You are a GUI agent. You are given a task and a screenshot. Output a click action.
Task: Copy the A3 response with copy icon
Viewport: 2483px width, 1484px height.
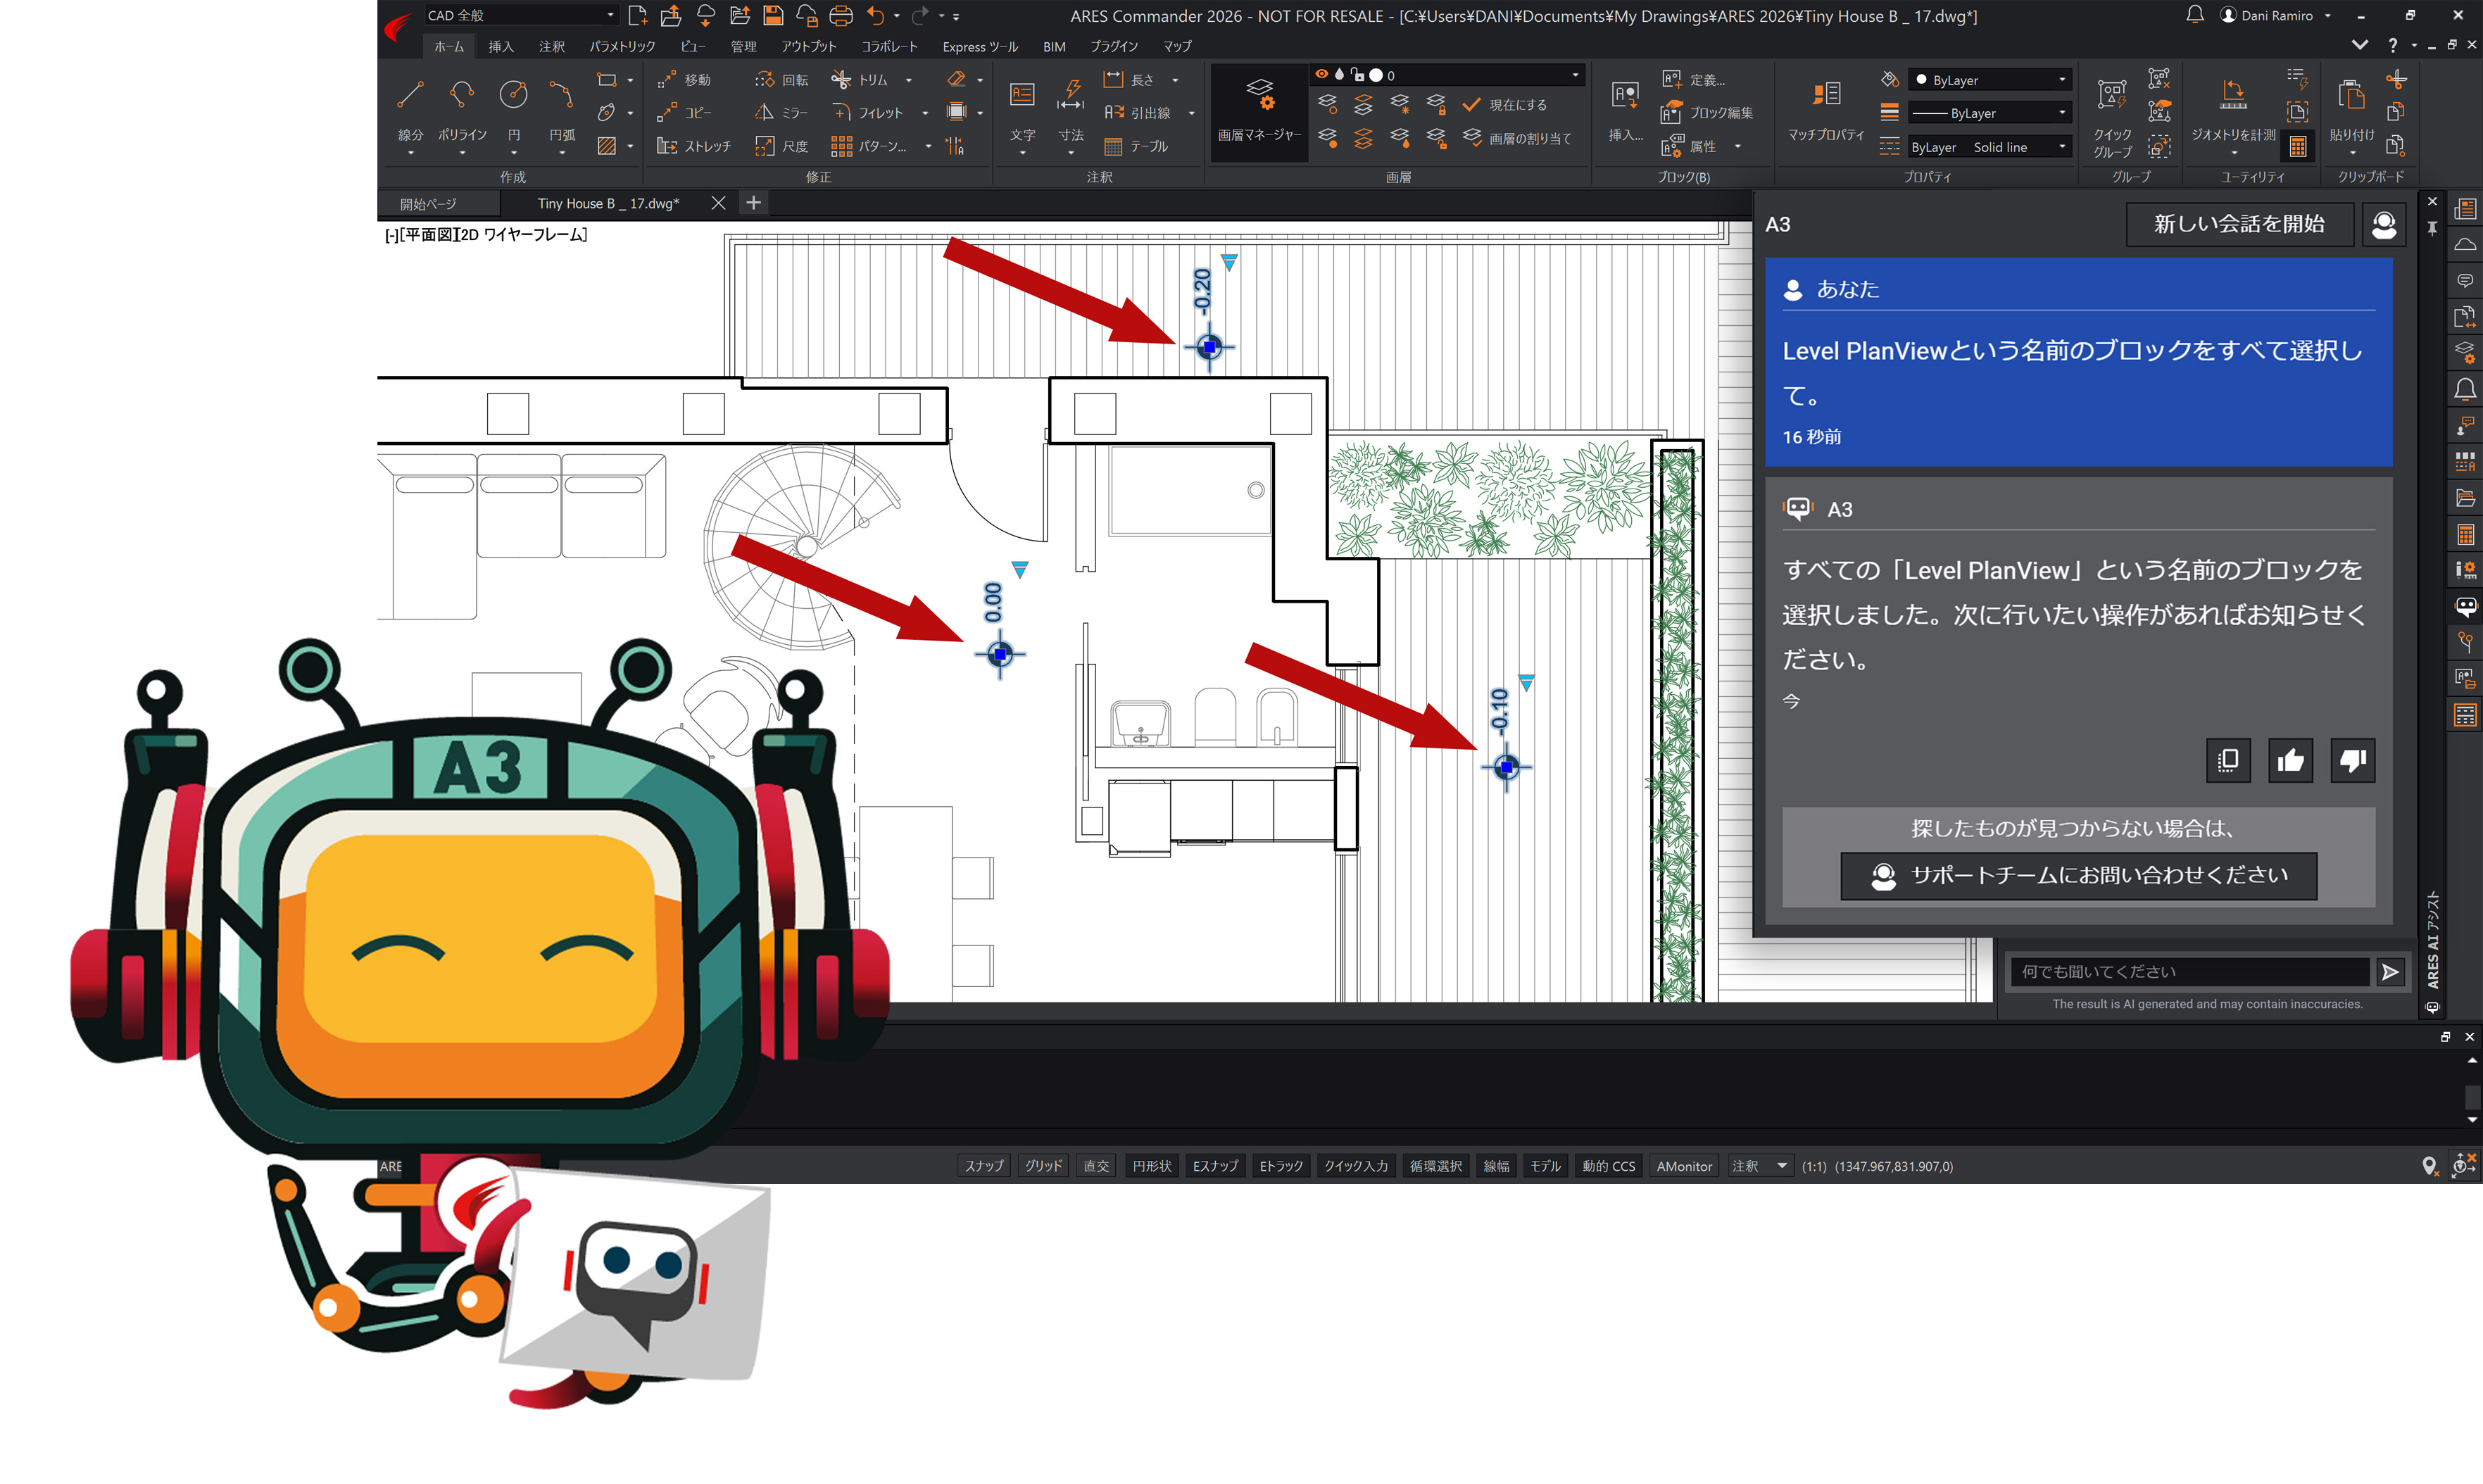2228,761
